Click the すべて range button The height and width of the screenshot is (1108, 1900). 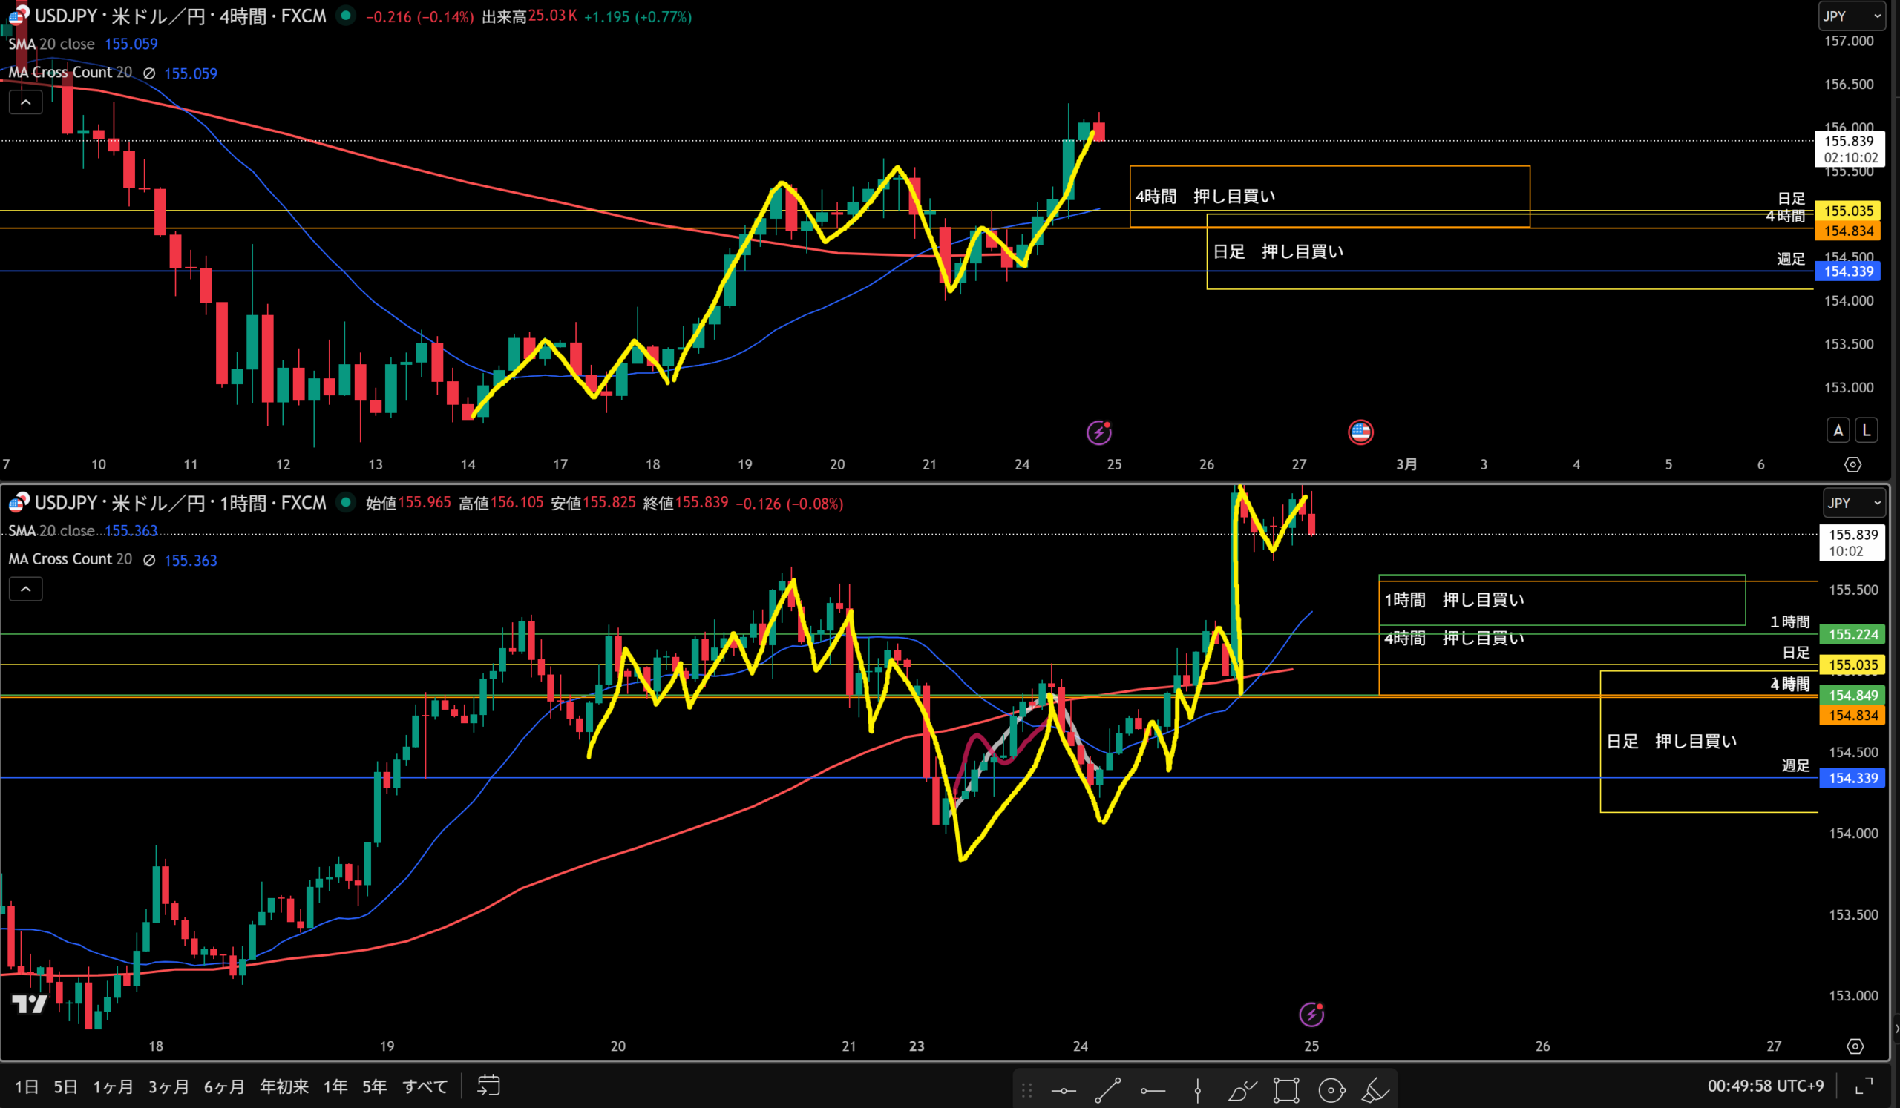click(x=425, y=1087)
